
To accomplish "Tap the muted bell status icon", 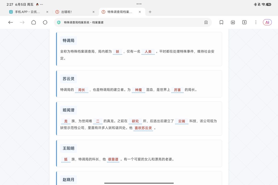I will [259, 4].
